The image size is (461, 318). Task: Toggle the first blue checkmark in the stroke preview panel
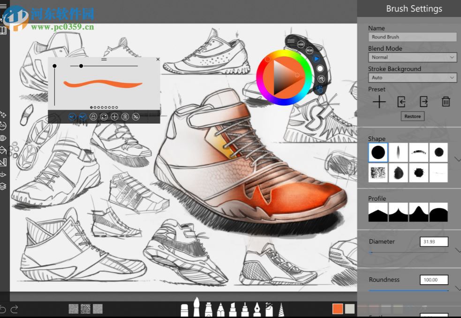72,116
